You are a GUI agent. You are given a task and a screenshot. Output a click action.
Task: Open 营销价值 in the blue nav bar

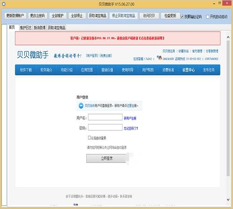(107, 70)
